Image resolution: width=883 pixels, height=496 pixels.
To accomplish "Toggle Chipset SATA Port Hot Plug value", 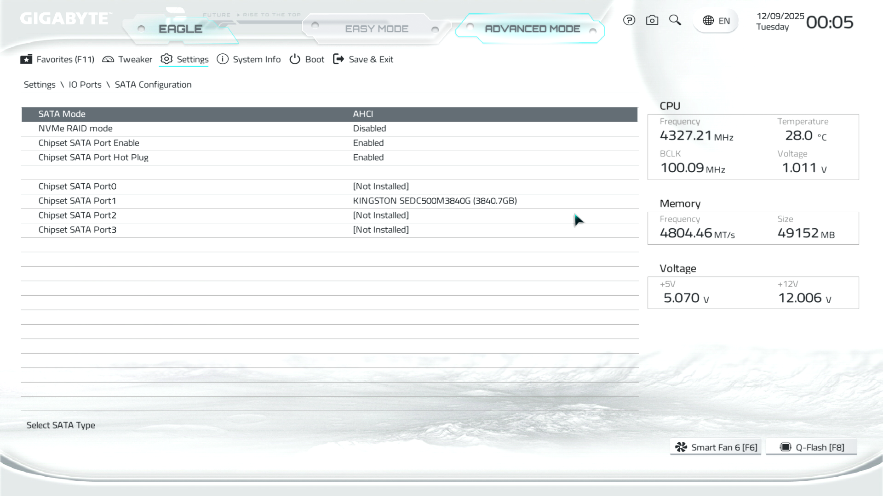I will [368, 158].
